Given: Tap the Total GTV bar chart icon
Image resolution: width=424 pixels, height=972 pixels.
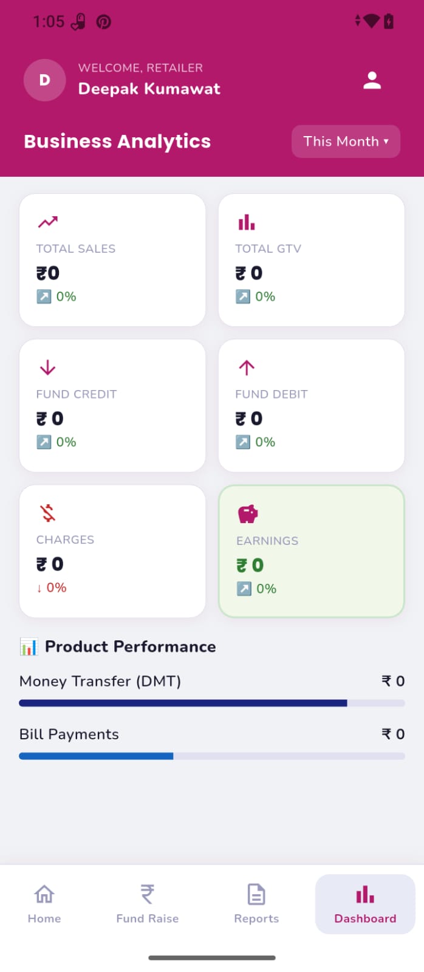Looking at the screenshot, I should coord(247,222).
